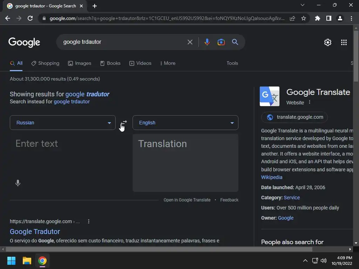Image resolution: width=359 pixels, height=269 pixels.
Task: Toggle Chrome side panel icon
Action: [x=329, y=18]
